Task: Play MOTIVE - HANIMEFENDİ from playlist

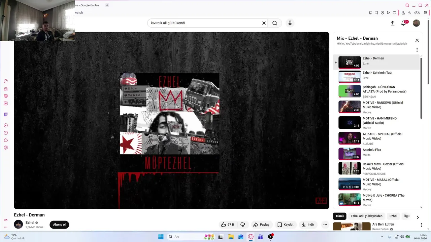Action: [376, 123]
